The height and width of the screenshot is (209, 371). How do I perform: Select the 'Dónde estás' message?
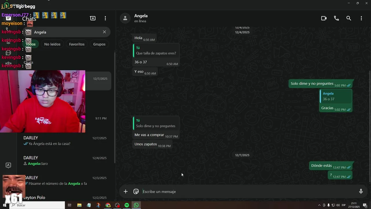(x=331, y=166)
